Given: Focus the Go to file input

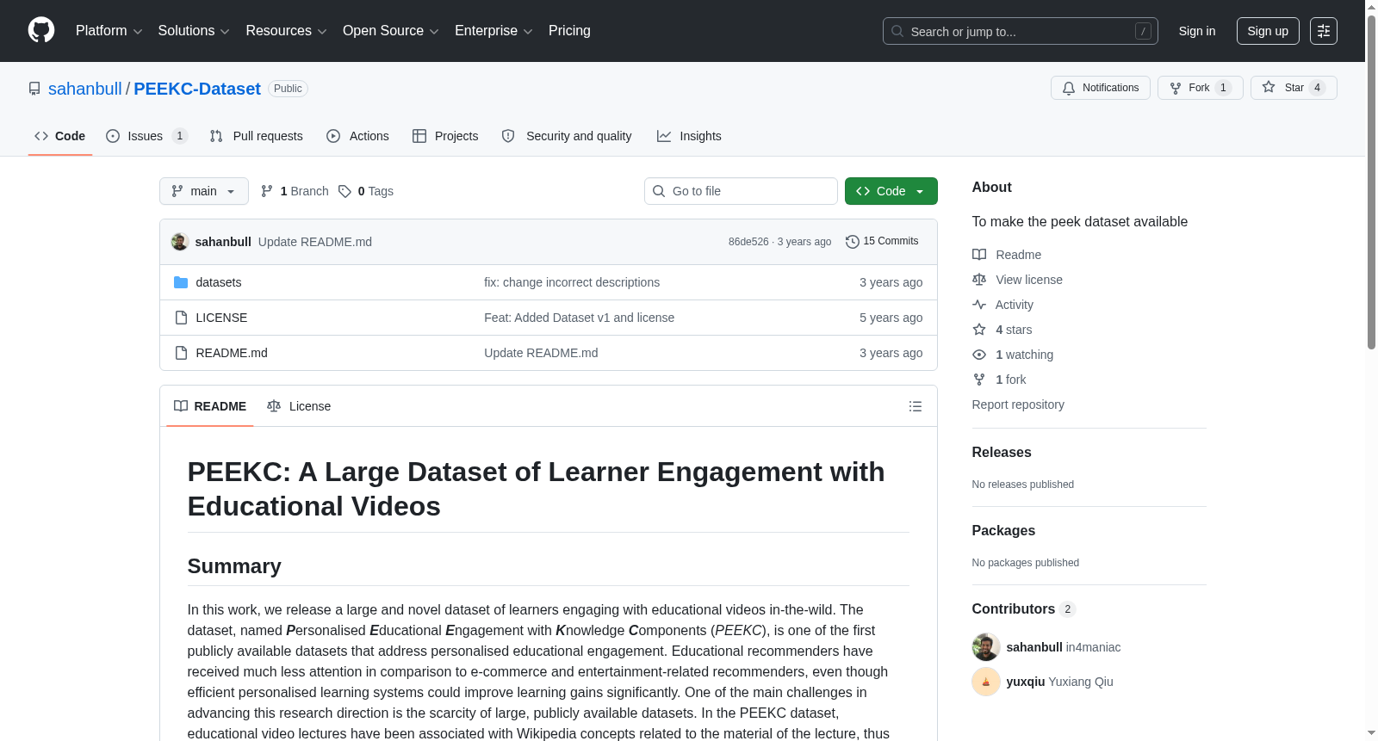Looking at the screenshot, I should [x=741, y=191].
